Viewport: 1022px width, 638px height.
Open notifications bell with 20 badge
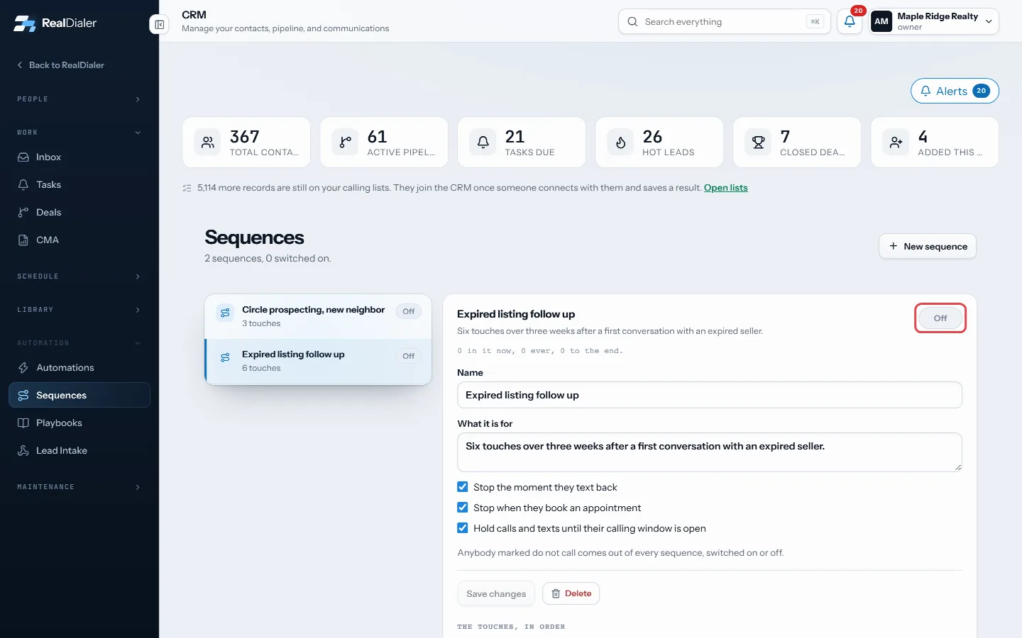coord(850,22)
